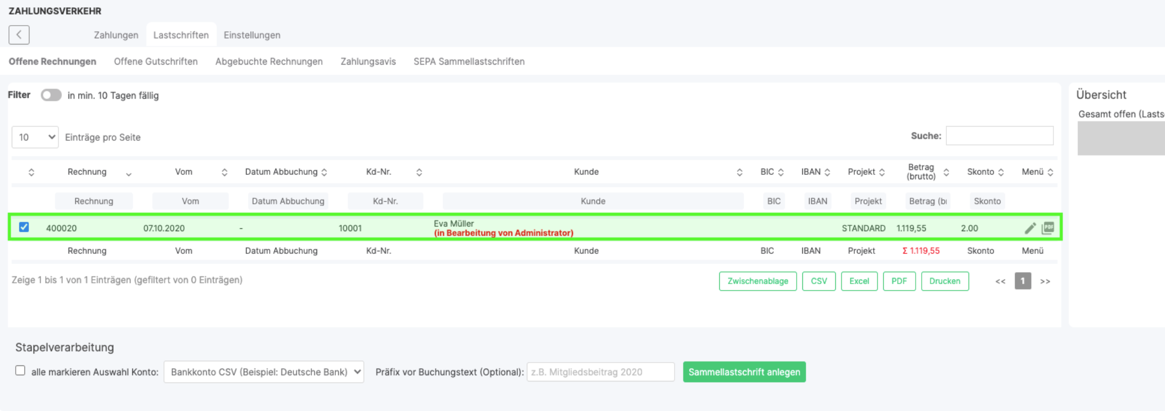
Task: Open the PDF icon for invoice 400020
Action: click(x=1048, y=228)
